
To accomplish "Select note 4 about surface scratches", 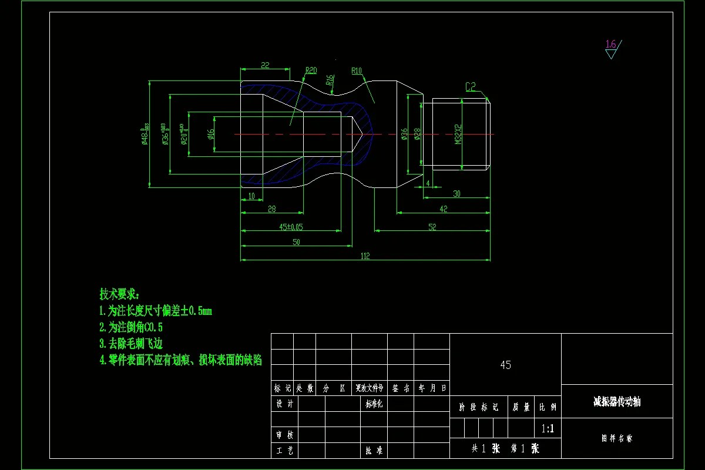I will point(181,360).
